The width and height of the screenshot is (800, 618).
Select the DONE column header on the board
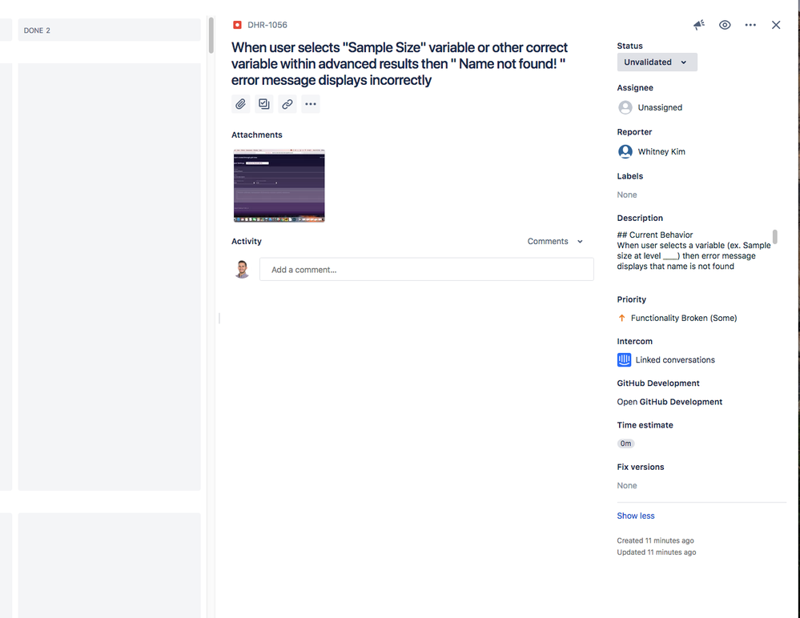pos(37,30)
